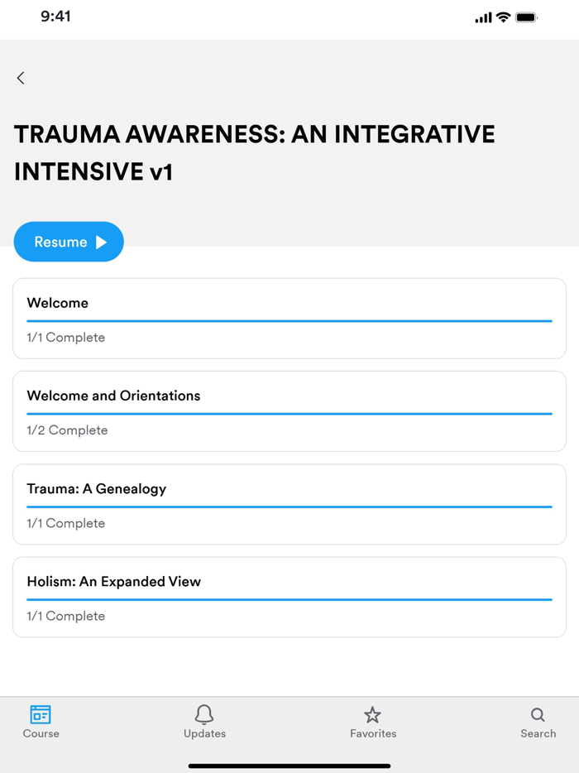Select the course outline icon above Course label
This screenshot has width=579, height=773.
(41, 714)
